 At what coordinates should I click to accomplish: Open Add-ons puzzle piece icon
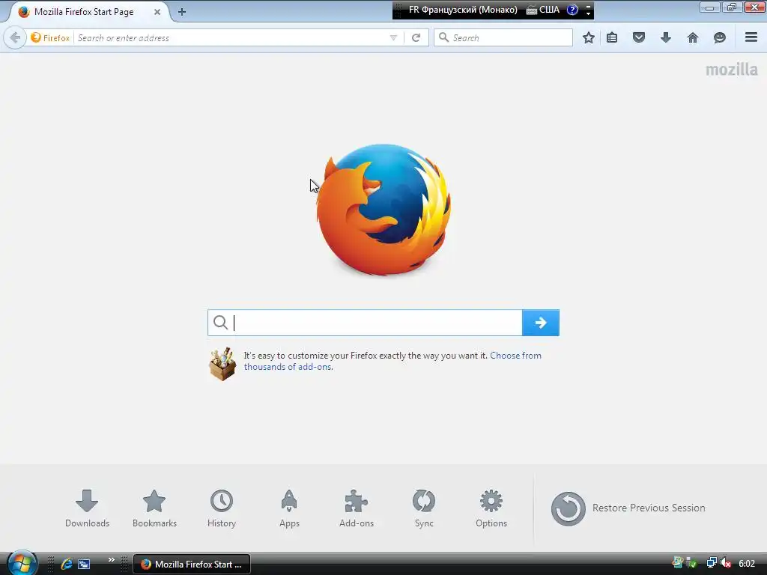(357, 508)
